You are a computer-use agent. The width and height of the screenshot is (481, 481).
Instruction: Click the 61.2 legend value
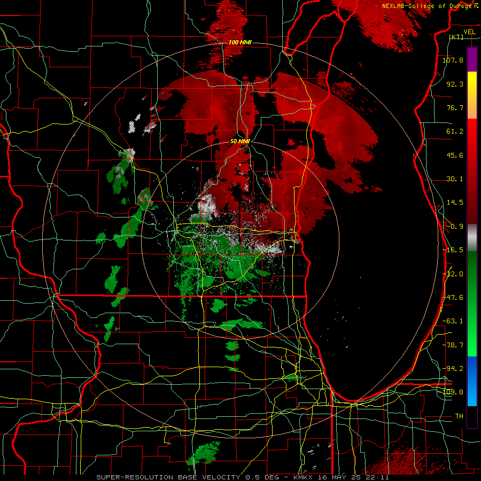coord(455,131)
